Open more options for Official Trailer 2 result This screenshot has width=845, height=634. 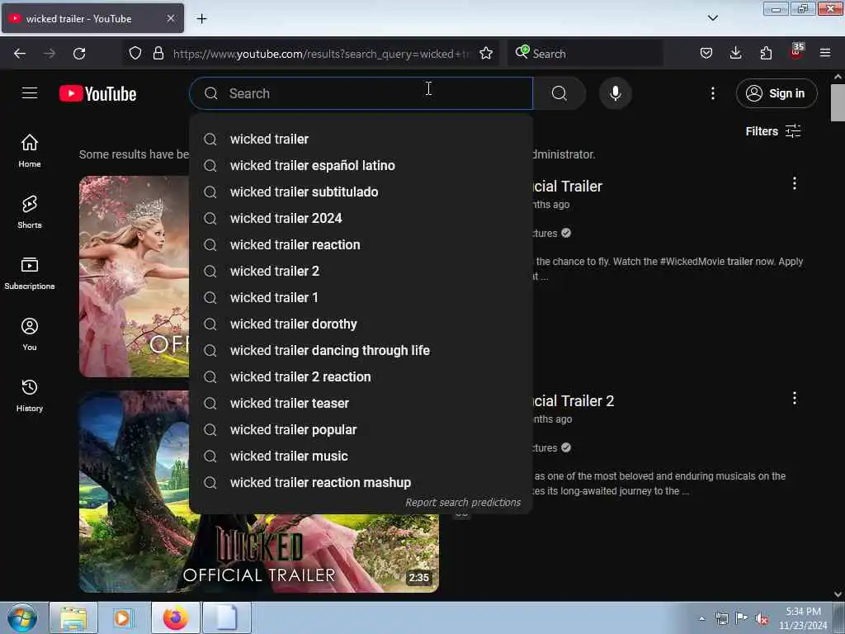(794, 399)
